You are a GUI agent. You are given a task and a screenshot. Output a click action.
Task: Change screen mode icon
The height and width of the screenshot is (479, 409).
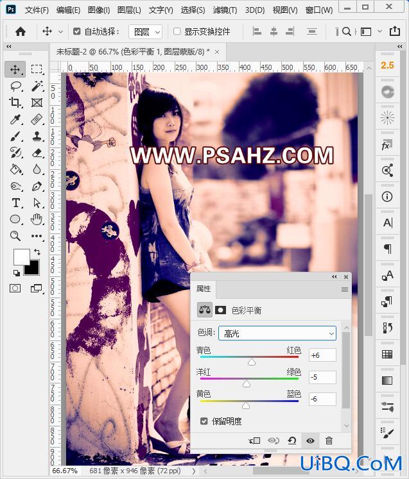point(37,288)
